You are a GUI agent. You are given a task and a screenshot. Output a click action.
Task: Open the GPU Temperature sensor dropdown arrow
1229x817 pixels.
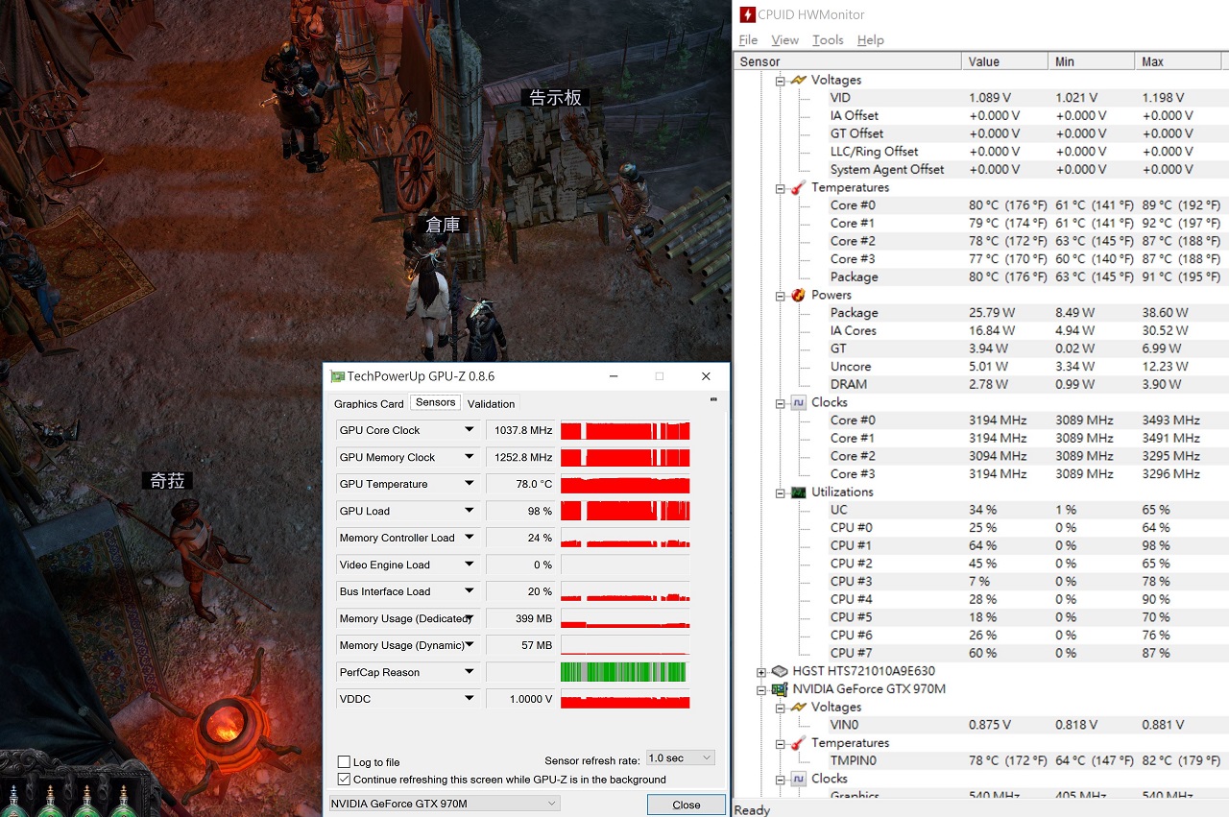coord(470,484)
